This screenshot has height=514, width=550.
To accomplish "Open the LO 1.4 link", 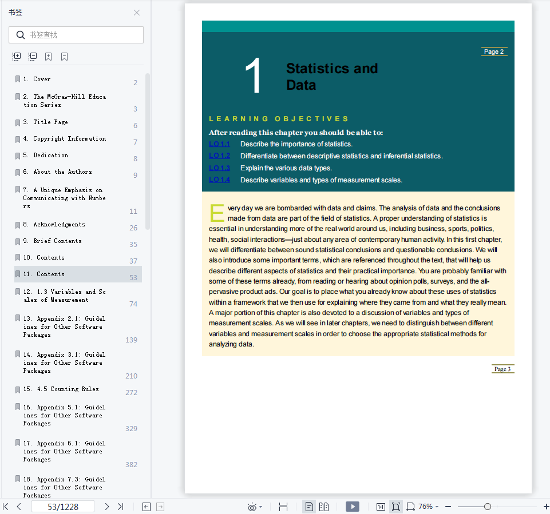I will 219,180.
